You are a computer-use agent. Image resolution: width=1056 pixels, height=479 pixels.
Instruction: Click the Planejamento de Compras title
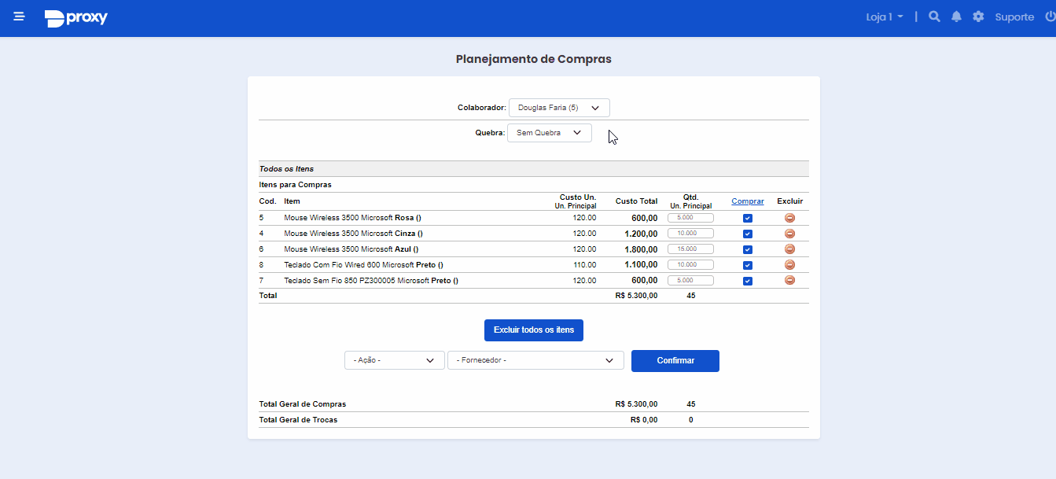[534, 59]
